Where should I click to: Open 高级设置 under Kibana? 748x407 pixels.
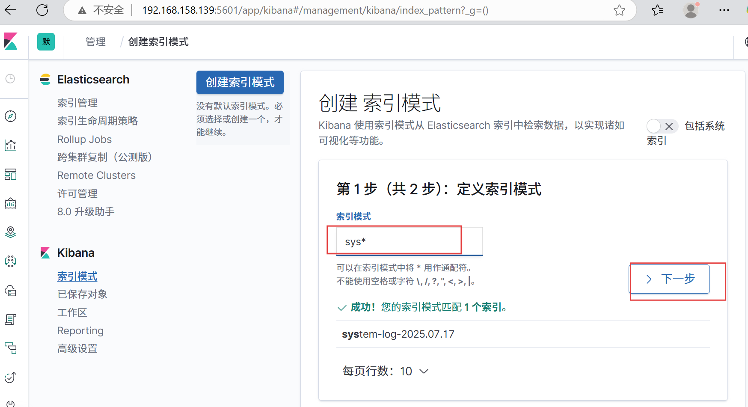(x=77, y=349)
